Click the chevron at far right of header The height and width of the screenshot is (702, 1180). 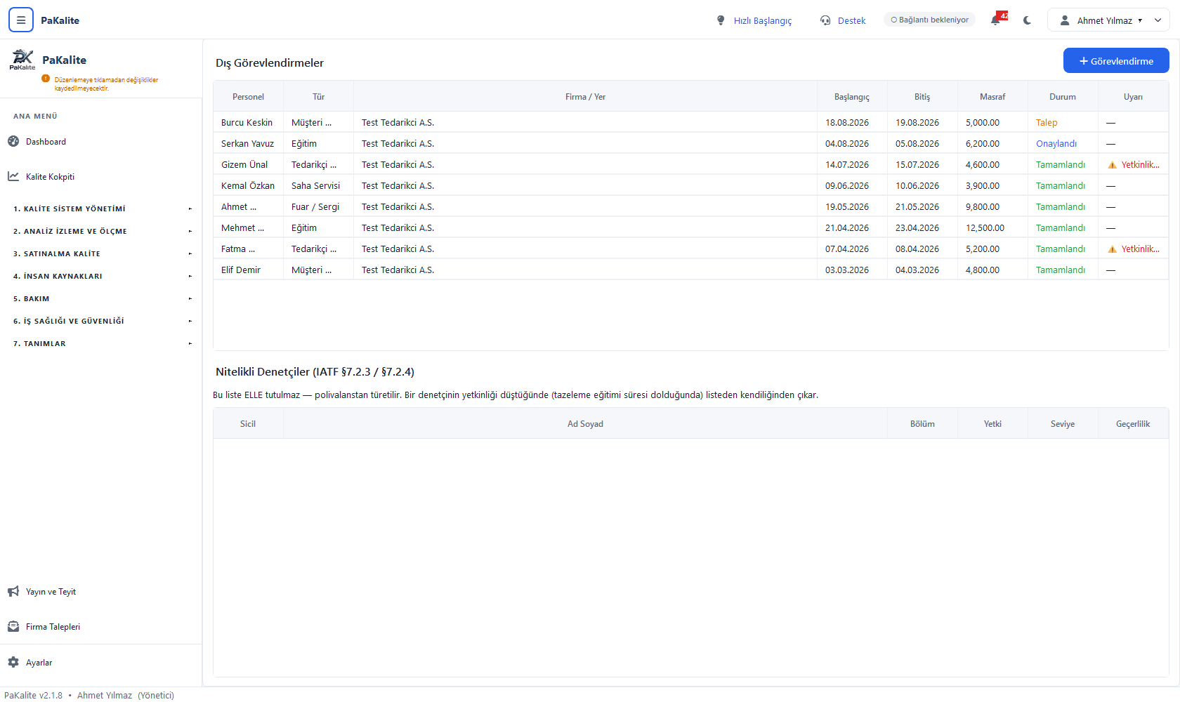click(1158, 20)
